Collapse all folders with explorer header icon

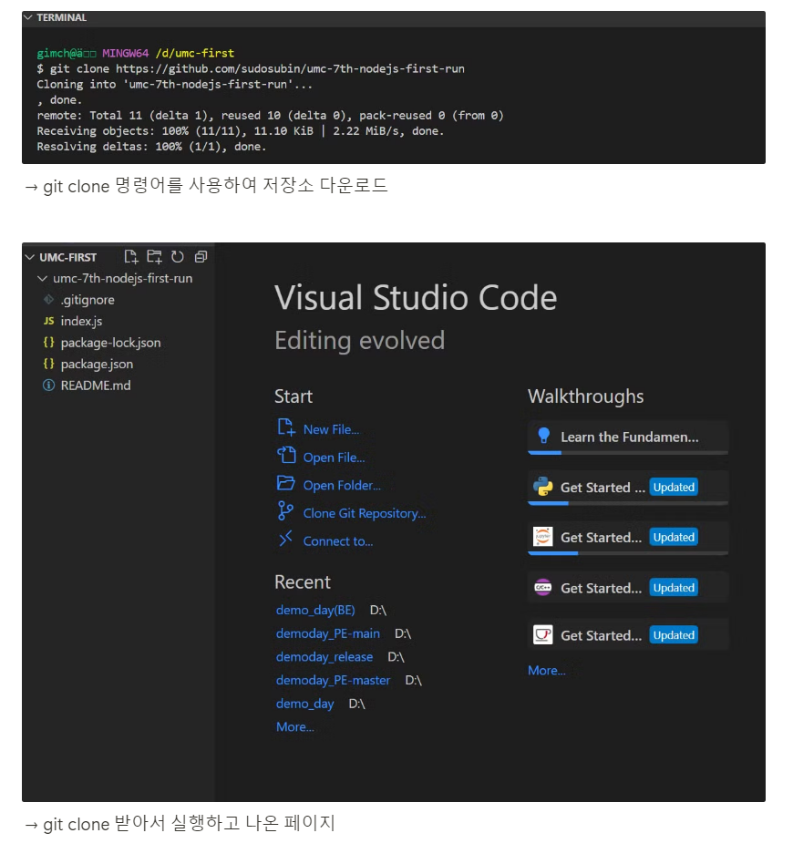(201, 257)
